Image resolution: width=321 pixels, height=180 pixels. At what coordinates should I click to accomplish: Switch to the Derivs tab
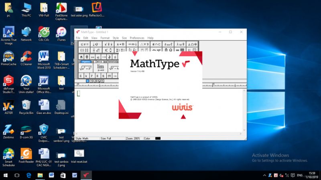[98, 62]
